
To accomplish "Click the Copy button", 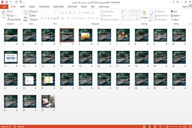I will [10, 16].
